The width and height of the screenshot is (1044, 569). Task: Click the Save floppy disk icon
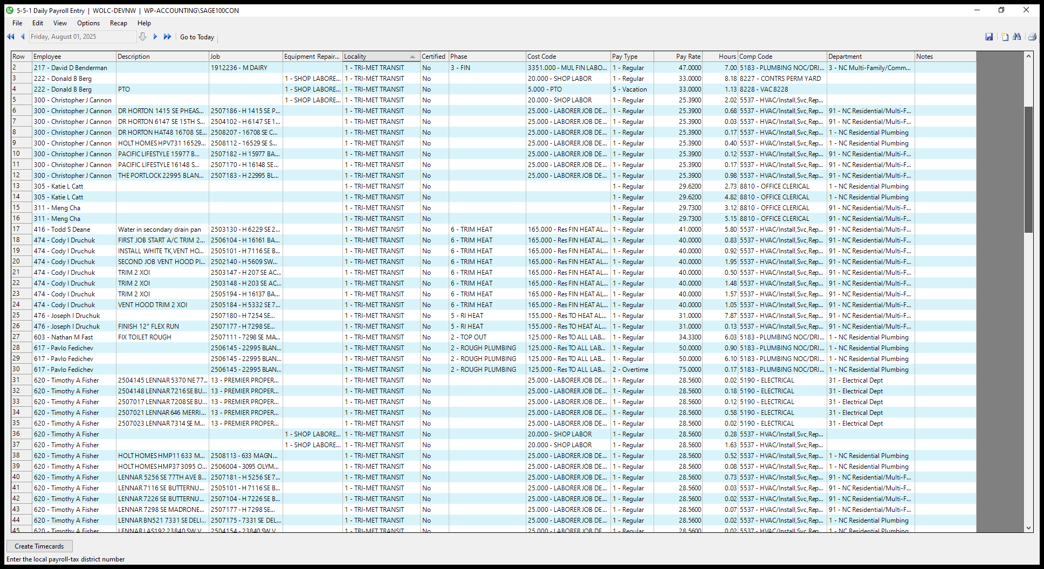coord(989,37)
